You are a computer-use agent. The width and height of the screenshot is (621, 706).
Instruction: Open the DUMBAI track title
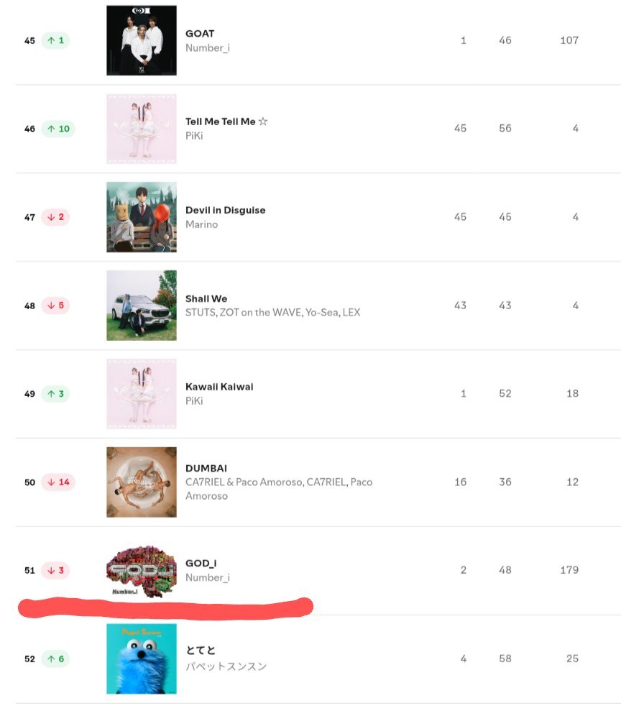(x=206, y=468)
